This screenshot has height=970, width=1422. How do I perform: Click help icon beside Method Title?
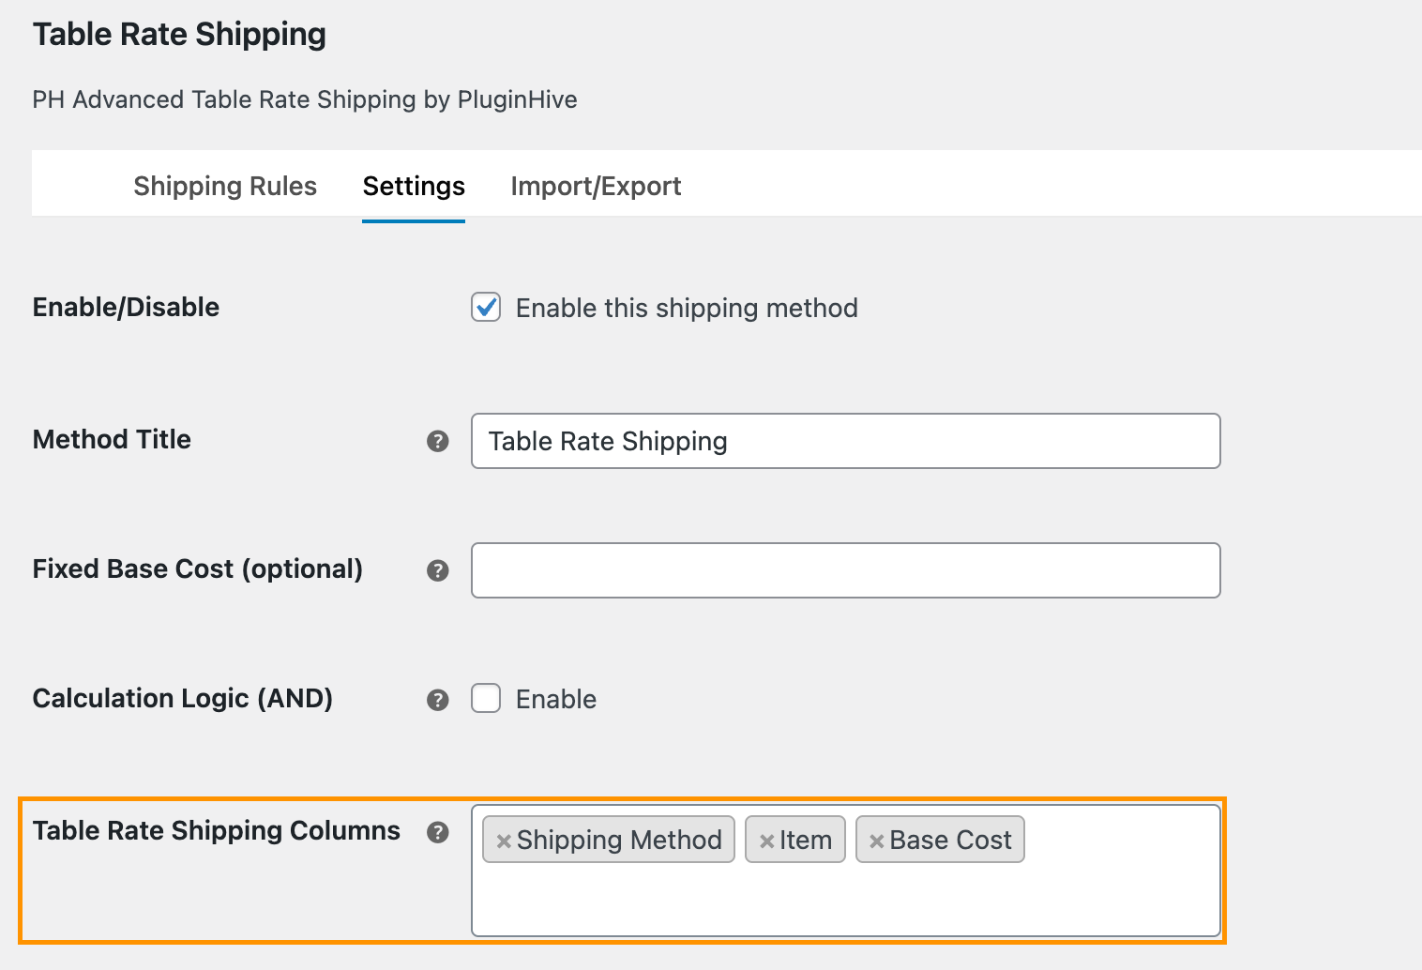click(x=438, y=441)
